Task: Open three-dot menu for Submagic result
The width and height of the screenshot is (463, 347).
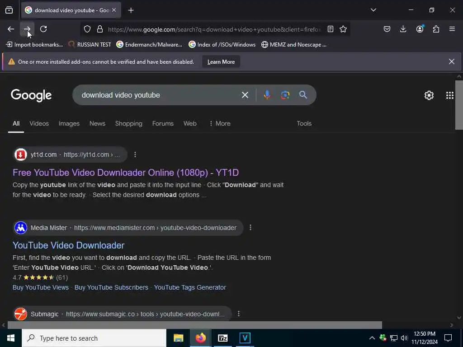Action: [239, 314]
